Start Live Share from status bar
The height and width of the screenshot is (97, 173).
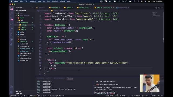[x=42, y=96]
